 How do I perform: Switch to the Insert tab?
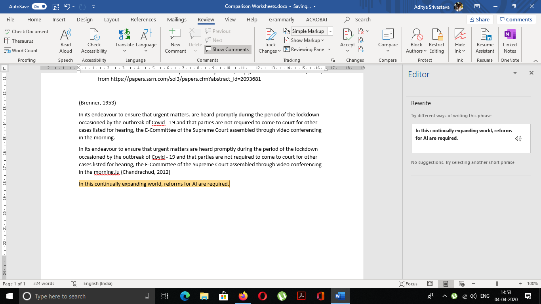coord(59,19)
